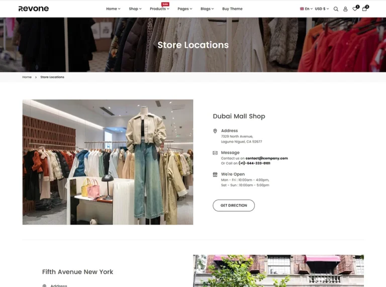This screenshot has width=386, height=287.
Task: Click the We're Open store icon
Action: click(x=215, y=175)
